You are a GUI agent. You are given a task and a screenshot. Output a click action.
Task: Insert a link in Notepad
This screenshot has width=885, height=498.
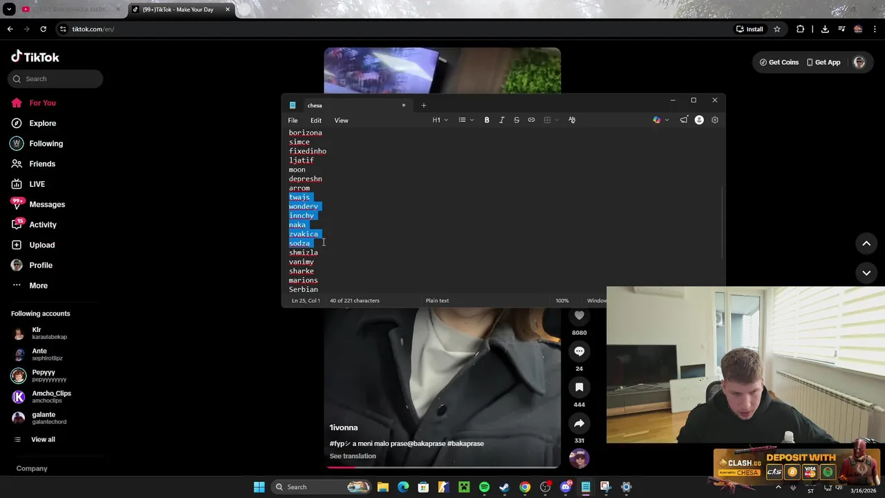click(532, 120)
